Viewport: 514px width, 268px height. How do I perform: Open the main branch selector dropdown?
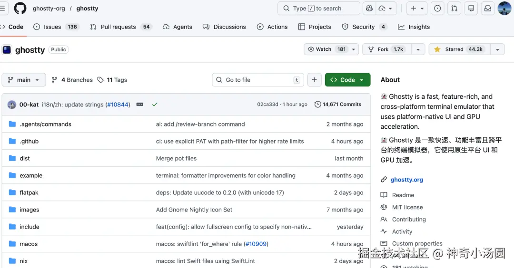[x=24, y=80]
